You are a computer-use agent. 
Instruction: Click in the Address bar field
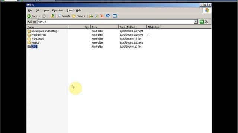pos(116,21)
